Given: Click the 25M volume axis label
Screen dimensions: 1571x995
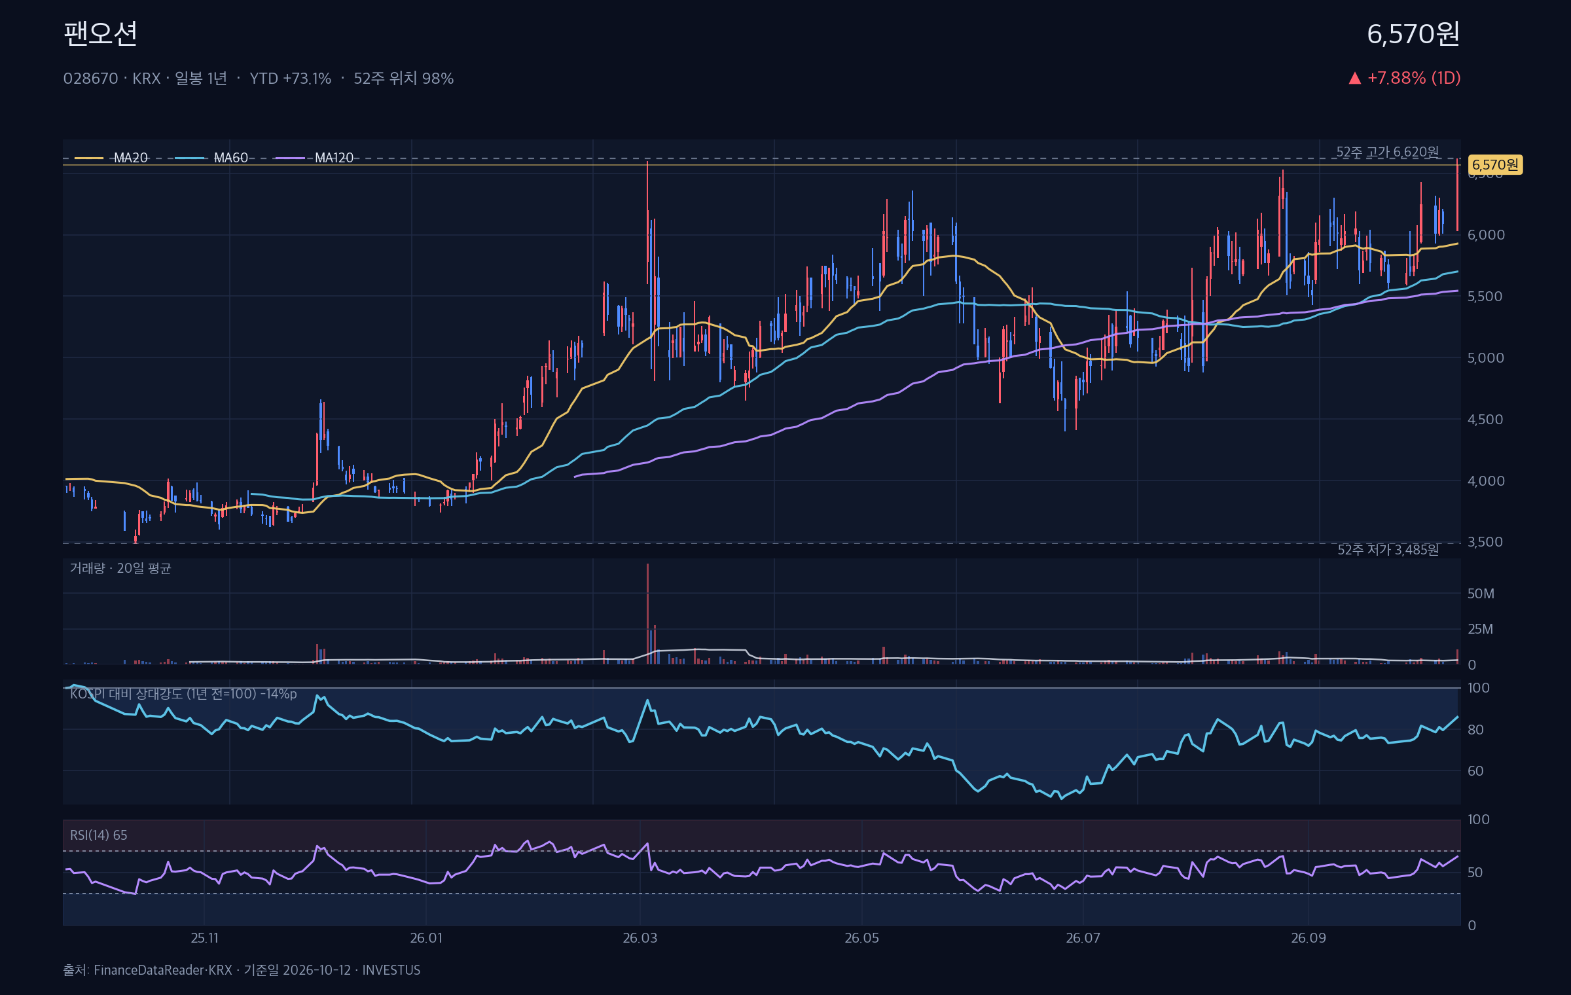Looking at the screenshot, I should tap(1481, 629).
